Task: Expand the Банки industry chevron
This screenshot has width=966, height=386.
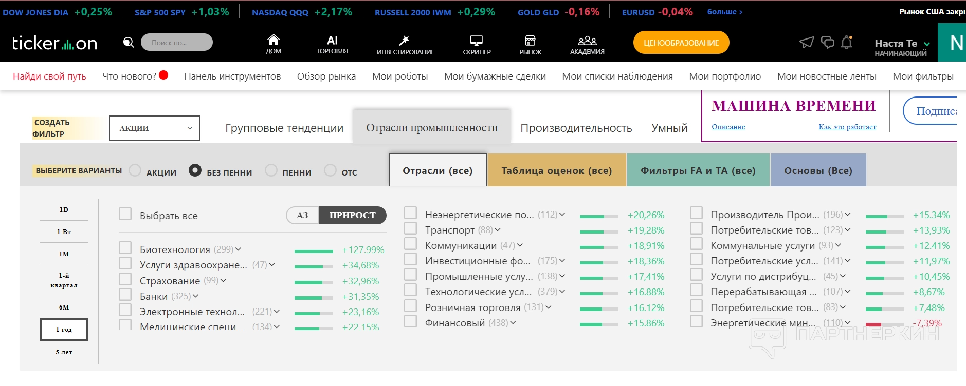Action: [x=196, y=296]
